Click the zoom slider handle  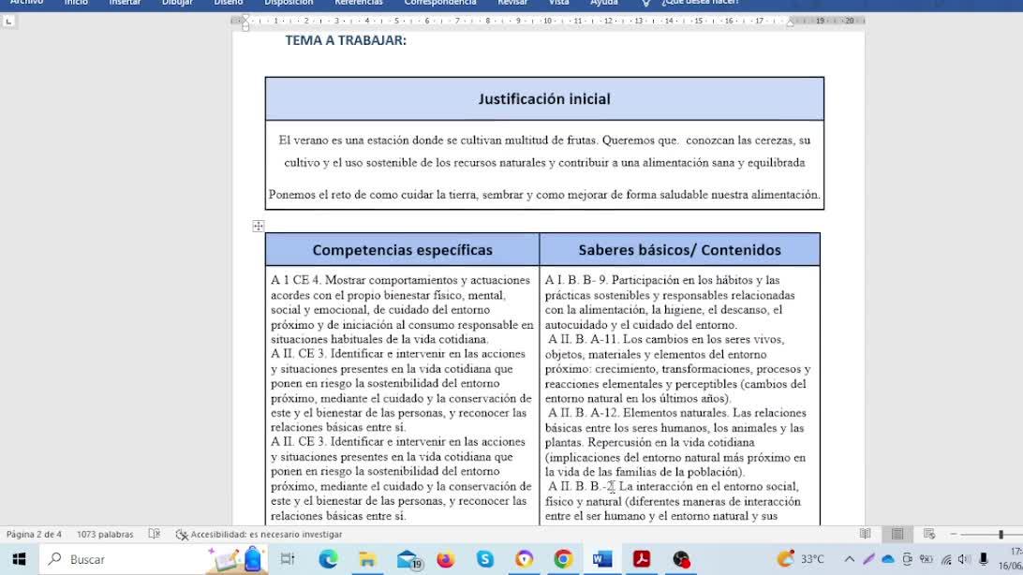point(1001,535)
